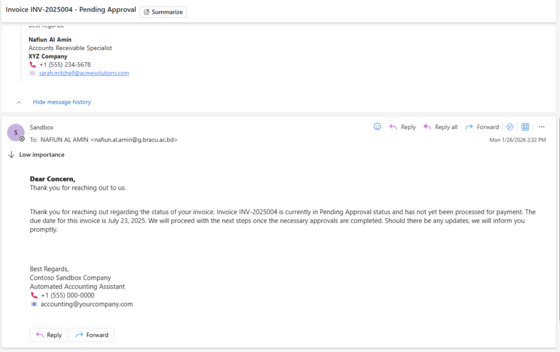
Task: Click Reply all in the message toolbar
Action: coord(441,127)
